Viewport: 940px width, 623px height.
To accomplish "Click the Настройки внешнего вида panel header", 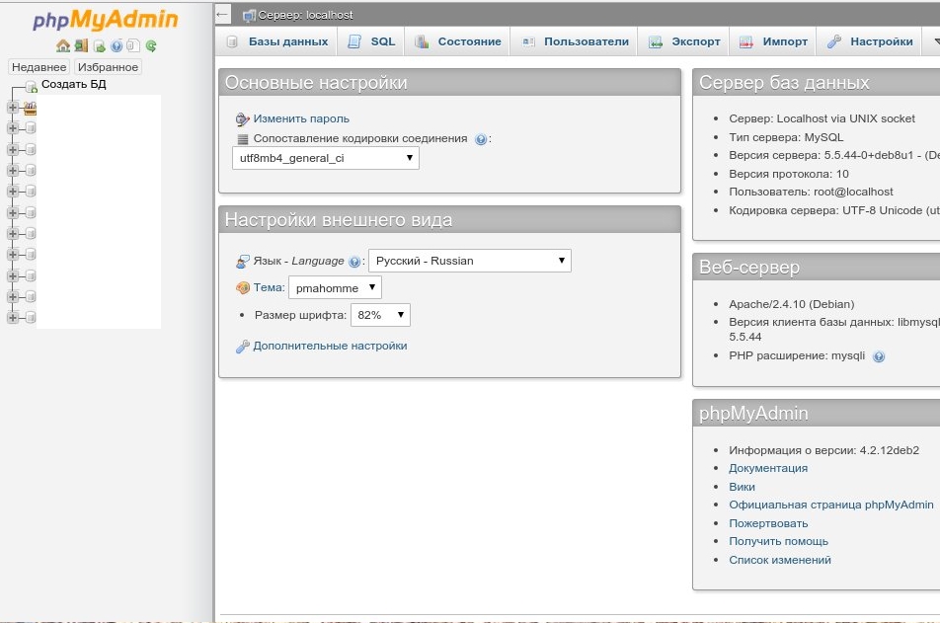I will pyautogui.click(x=449, y=220).
